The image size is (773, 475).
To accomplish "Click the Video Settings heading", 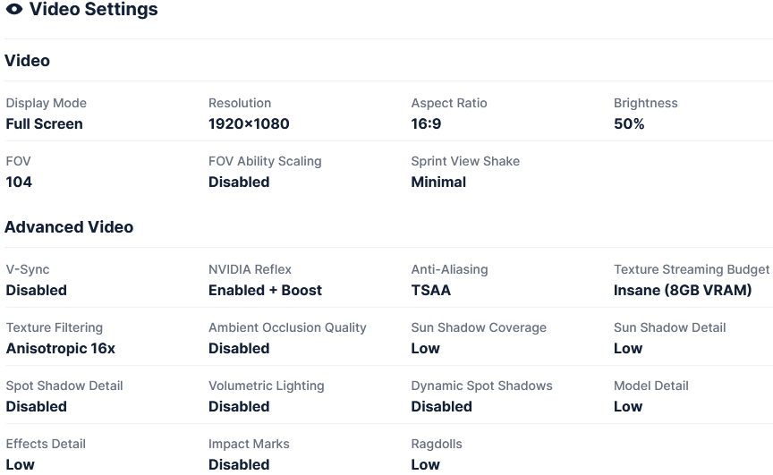I will tap(93, 10).
